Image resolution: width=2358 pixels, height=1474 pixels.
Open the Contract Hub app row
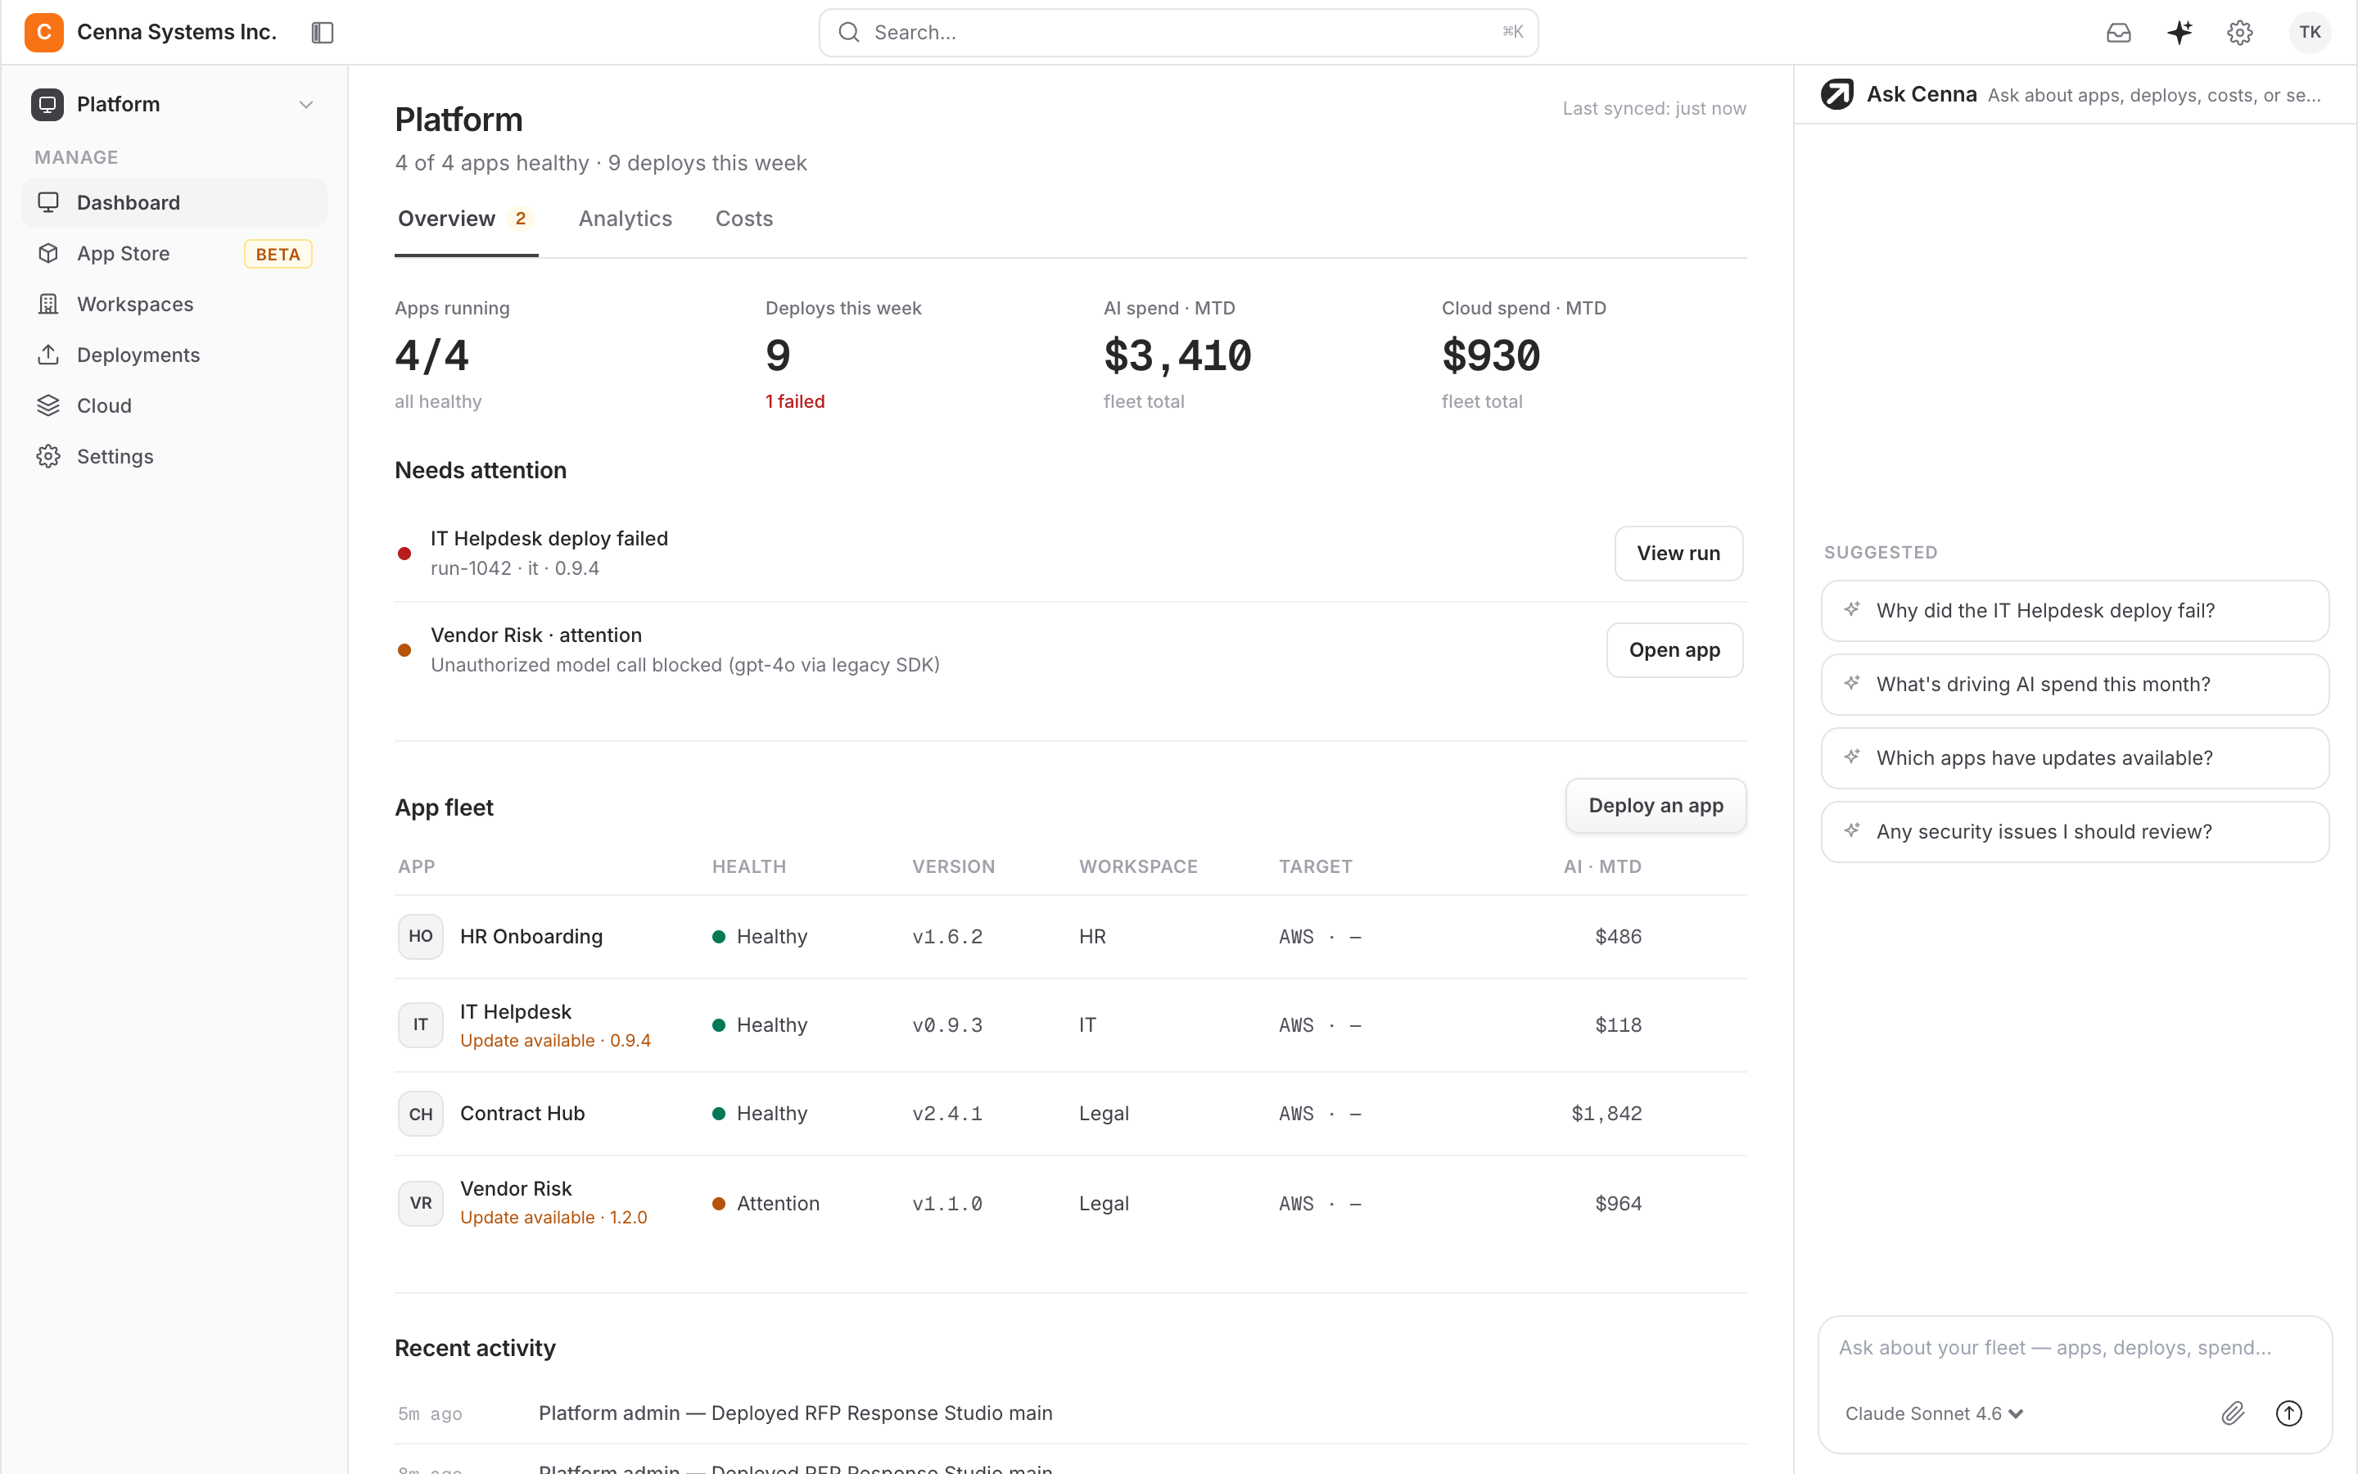click(1070, 1115)
